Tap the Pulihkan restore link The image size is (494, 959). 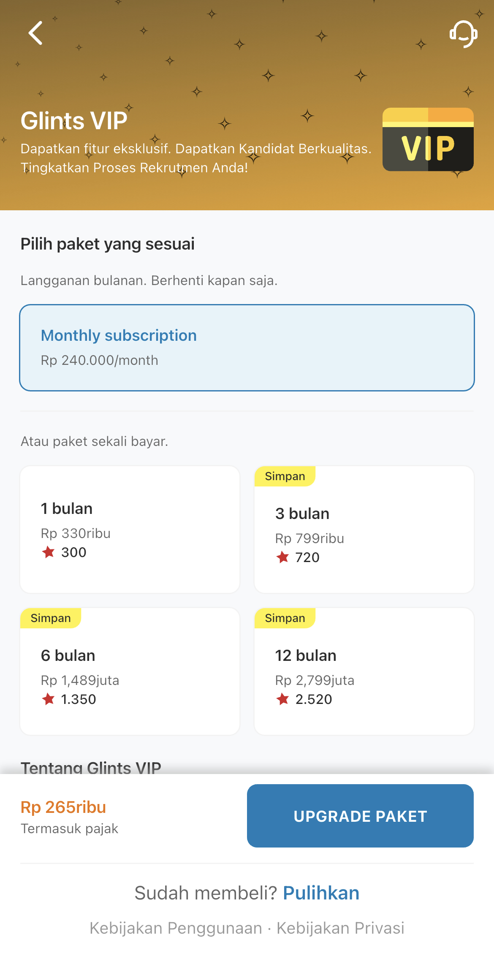321,893
